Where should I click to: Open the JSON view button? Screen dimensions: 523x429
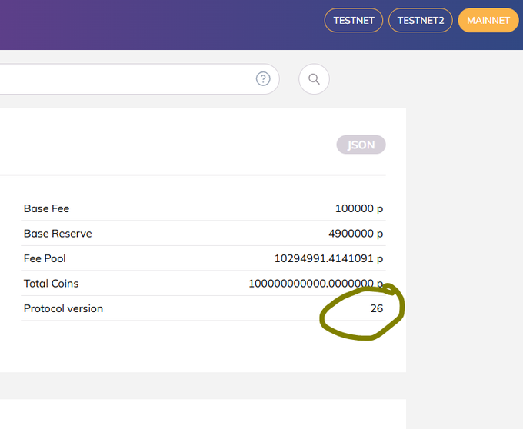[361, 145]
